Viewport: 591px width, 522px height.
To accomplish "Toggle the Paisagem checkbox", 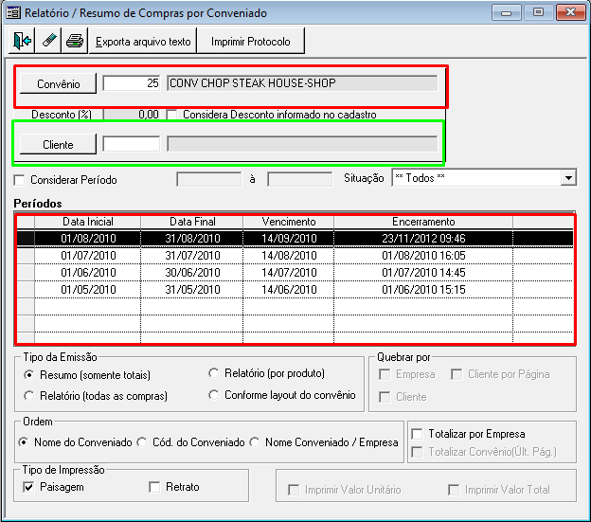I will pyautogui.click(x=28, y=487).
